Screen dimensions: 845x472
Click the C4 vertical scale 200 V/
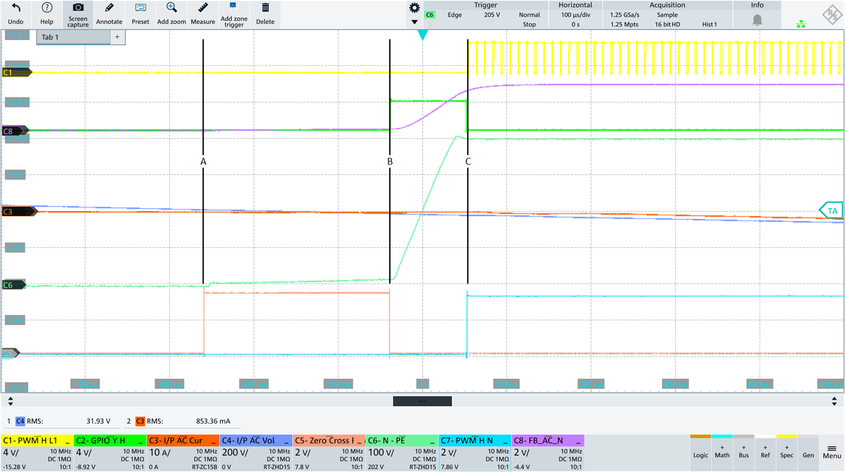pyautogui.click(x=235, y=453)
